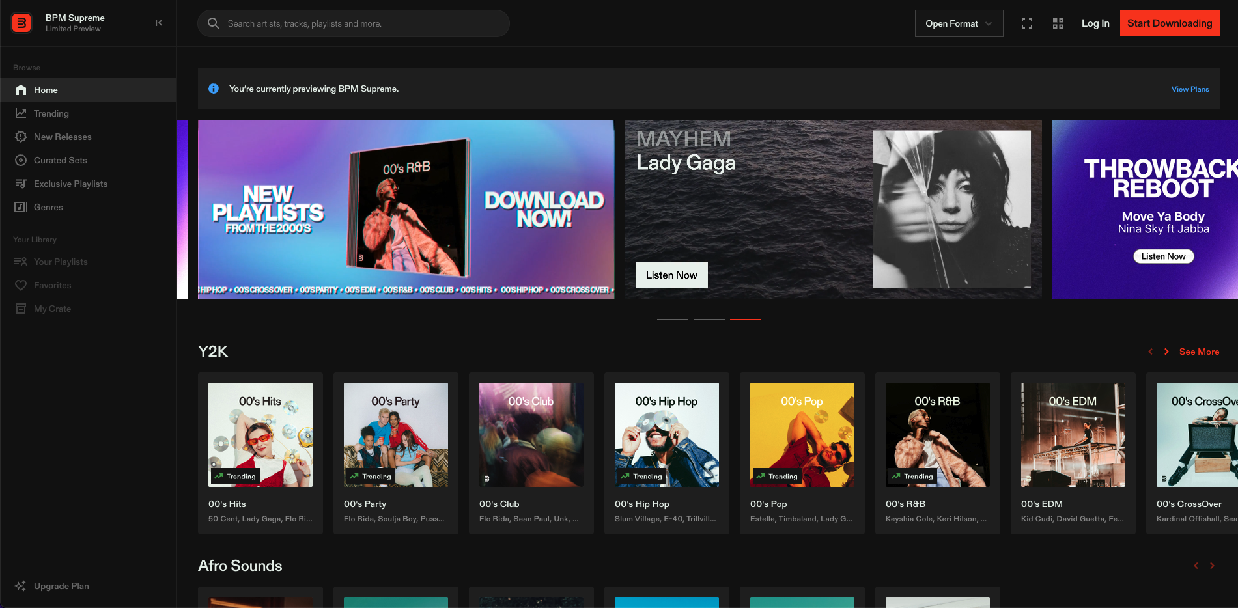1238x608 pixels.
Task: Click the BPM Supreme logo icon
Action: [x=21, y=23]
